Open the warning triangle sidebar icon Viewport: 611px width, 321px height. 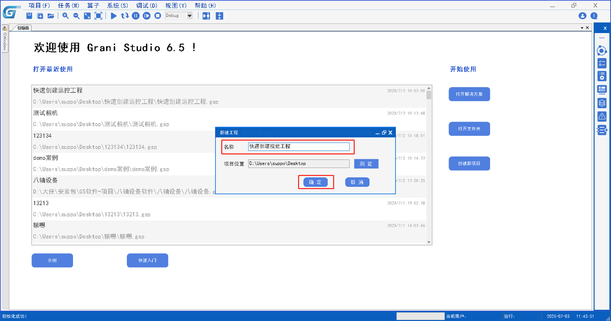coord(602,116)
